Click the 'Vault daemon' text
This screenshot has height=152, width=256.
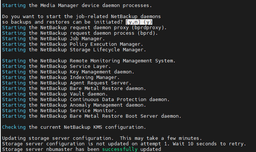click(x=88, y=94)
